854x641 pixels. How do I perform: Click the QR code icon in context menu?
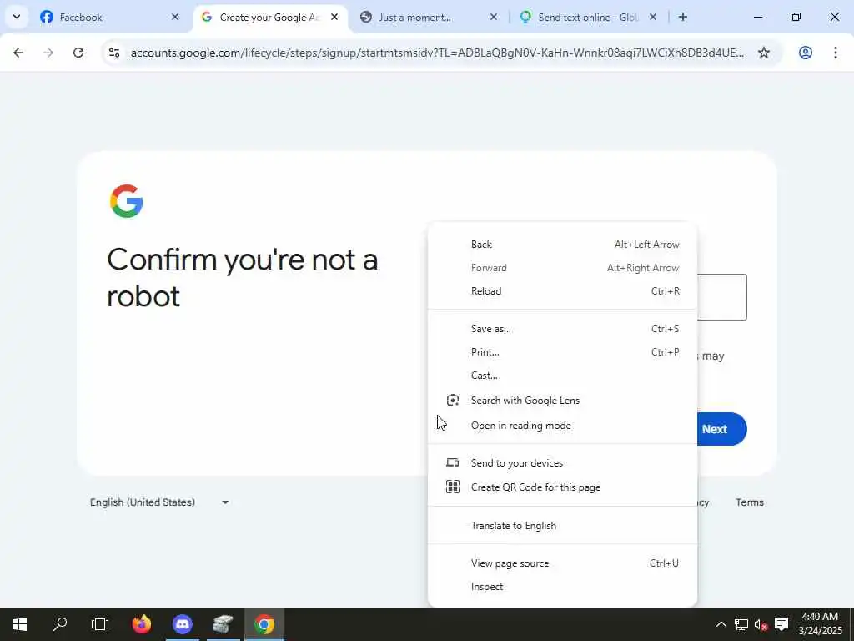453,487
